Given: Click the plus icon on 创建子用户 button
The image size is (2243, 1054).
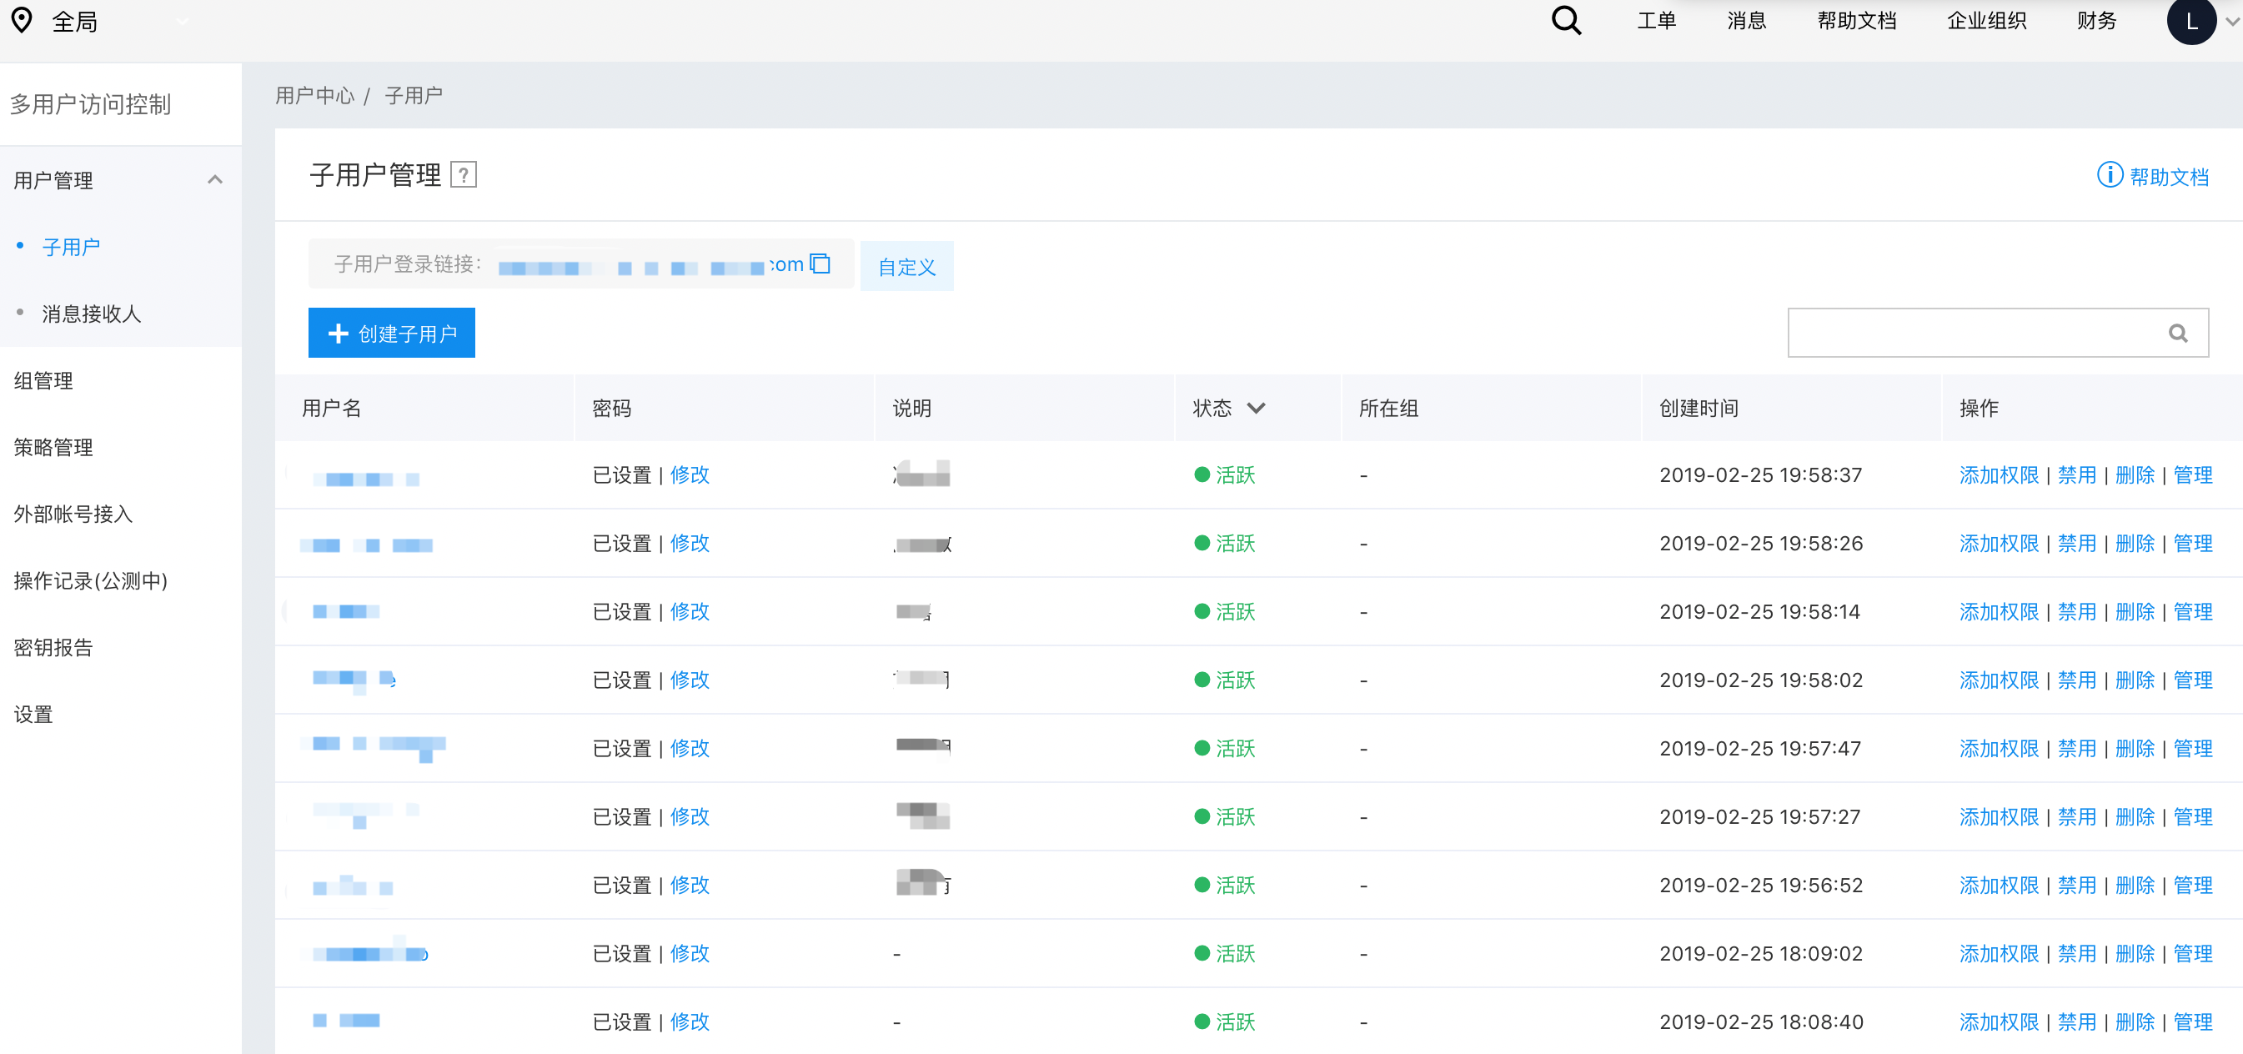Looking at the screenshot, I should pyautogui.click(x=338, y=334).
